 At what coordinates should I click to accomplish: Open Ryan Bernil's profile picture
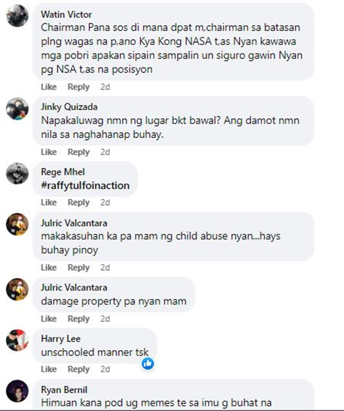coord(17,391)
